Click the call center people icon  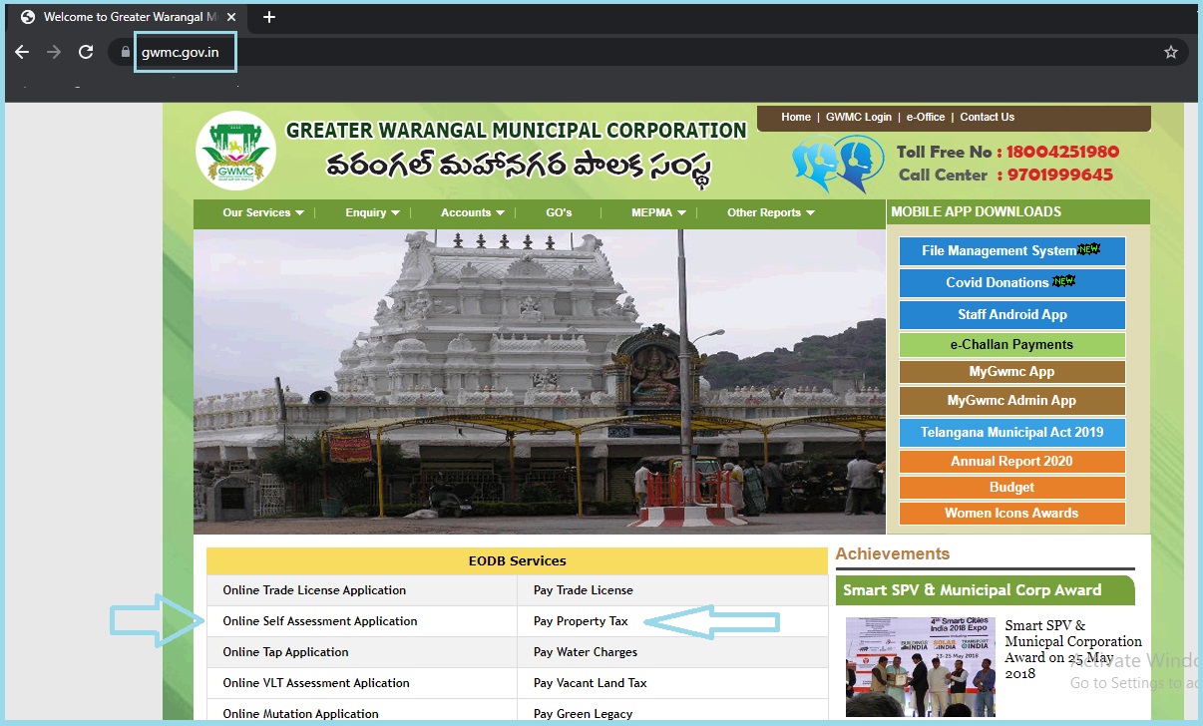[x=838, y=162]
